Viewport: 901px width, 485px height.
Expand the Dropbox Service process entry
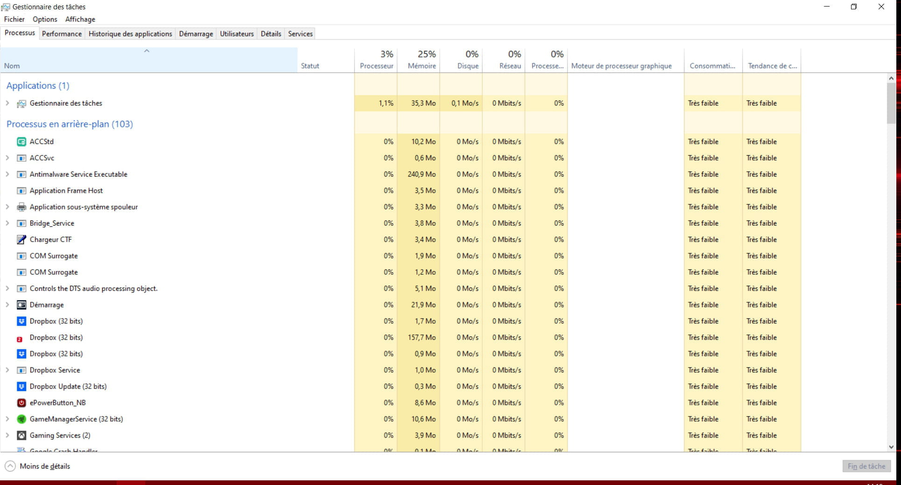pyautogui.click(x=7, y=370)
